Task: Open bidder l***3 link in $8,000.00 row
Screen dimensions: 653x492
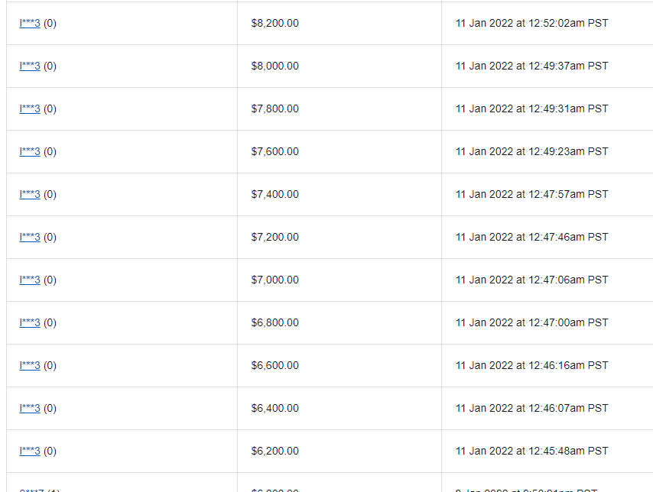Action: point(30,66)
